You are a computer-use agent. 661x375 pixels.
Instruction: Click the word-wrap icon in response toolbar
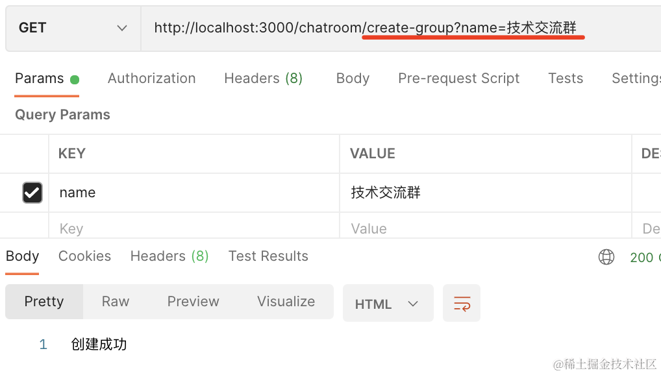pos(462,303)
